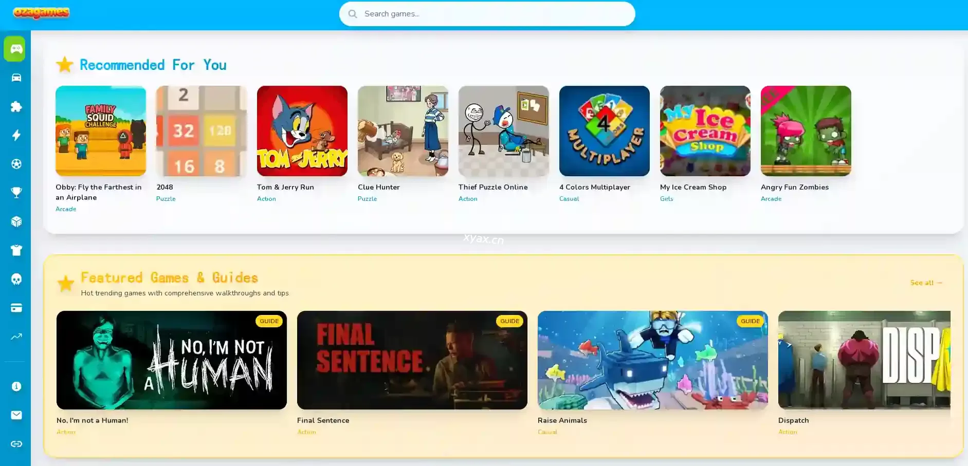
Task: Click the envelope contact icon
Action: coord(16,415)
